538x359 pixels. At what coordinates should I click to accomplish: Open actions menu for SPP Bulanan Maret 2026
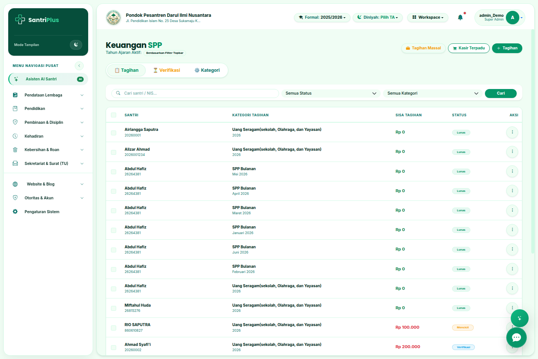pos(512,210)
